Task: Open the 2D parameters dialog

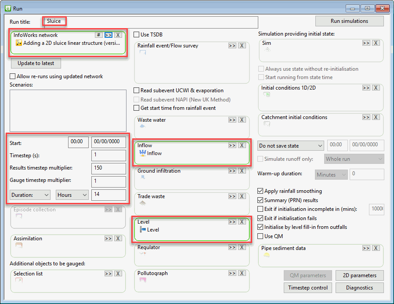Action: pyautogui.click(x=360, y=275)
